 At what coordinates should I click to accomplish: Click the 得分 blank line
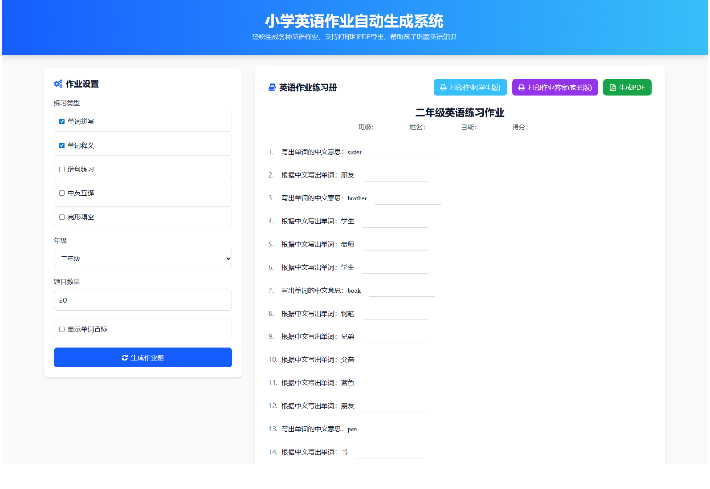click(547, 128)
